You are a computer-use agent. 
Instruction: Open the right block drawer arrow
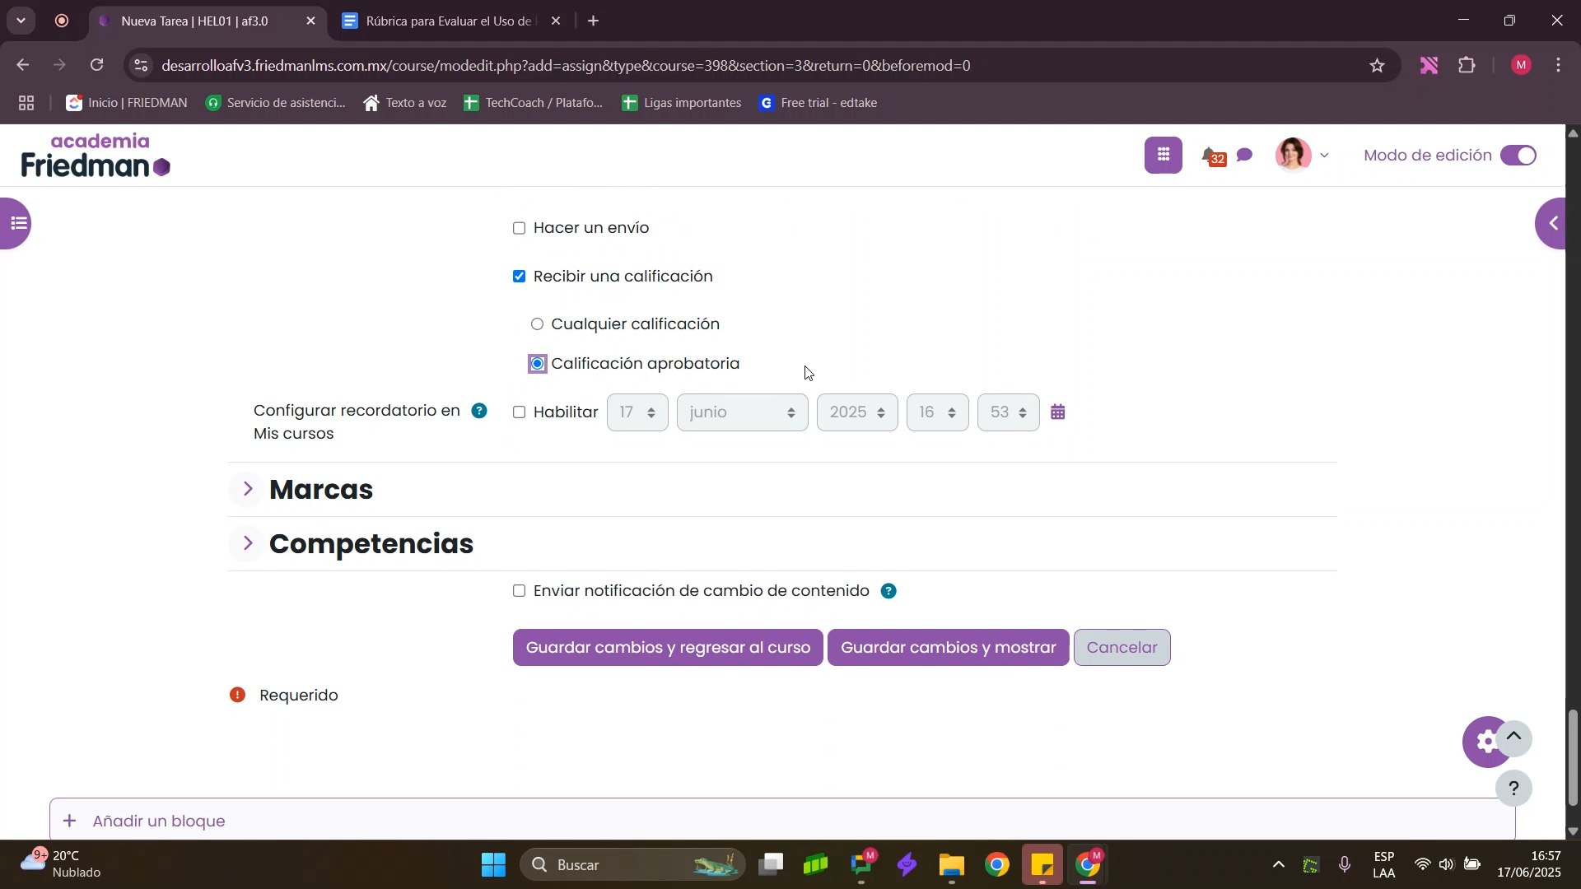[1554, 223]
